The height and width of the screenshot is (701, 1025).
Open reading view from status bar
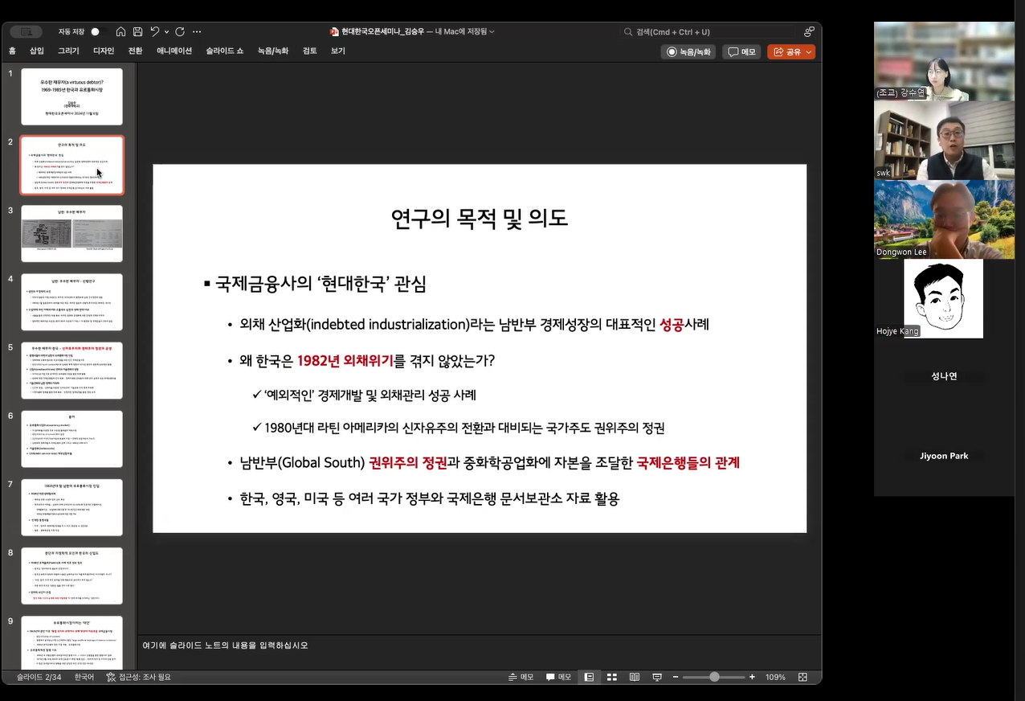[x=634, y=677]
